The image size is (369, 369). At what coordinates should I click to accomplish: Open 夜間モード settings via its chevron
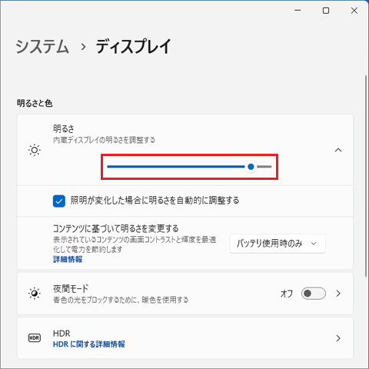(338, 294)
